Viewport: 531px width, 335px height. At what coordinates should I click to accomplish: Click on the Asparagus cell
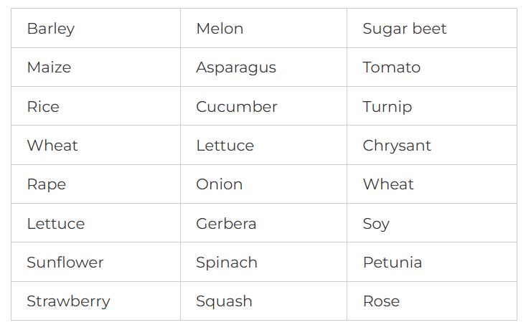pos(236,67)
